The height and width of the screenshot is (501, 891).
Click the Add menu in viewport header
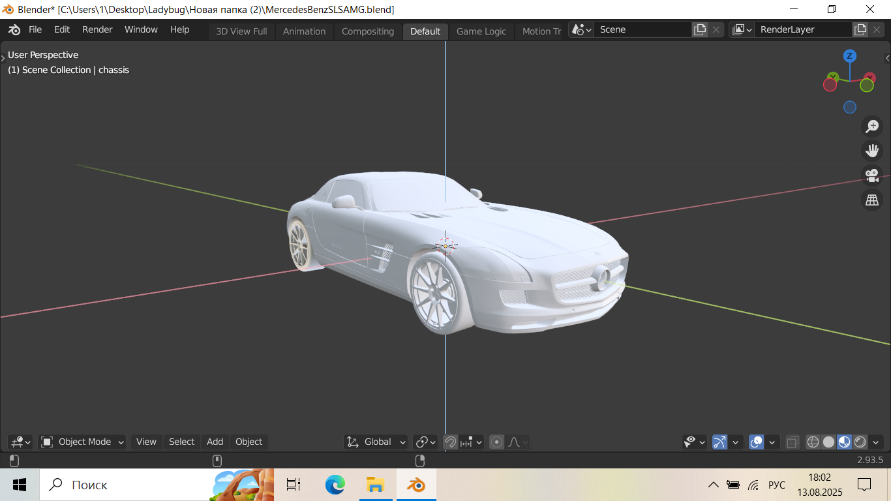(x=215, y=442)
